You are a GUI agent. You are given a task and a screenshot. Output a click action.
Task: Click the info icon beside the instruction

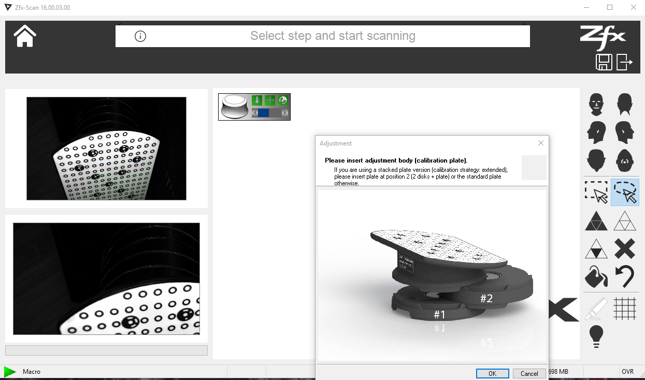coord(140,36)
